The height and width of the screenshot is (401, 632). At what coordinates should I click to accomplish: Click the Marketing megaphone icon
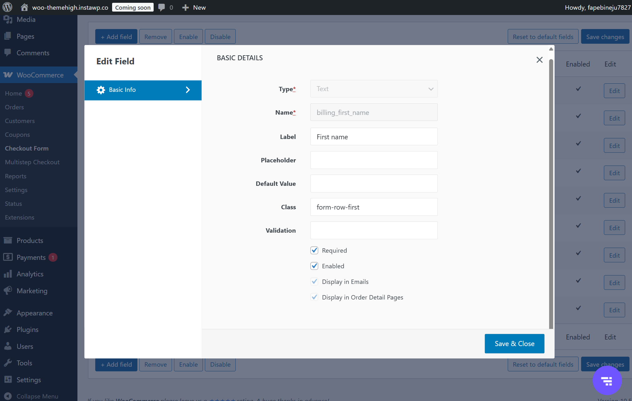(8, 291)
